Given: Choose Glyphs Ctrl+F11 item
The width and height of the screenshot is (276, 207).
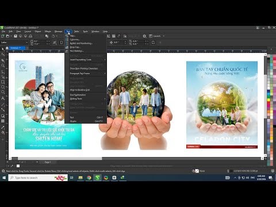Looking at the screenshot, I should coord(86,121).
